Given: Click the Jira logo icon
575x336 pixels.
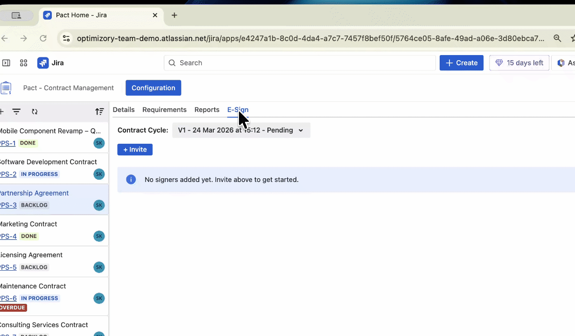Looking at the screenshot, I should (43, 63).
